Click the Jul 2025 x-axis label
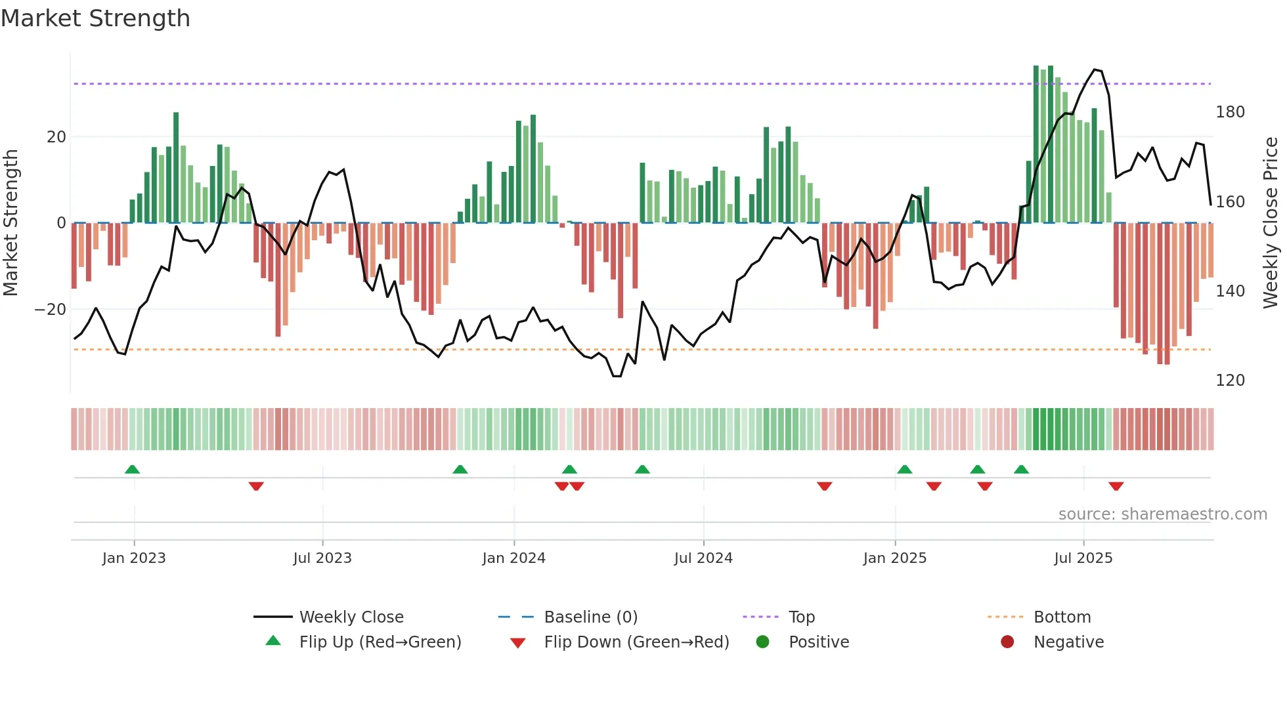This screenshot has width=1287, height=723. [1083, 558]
